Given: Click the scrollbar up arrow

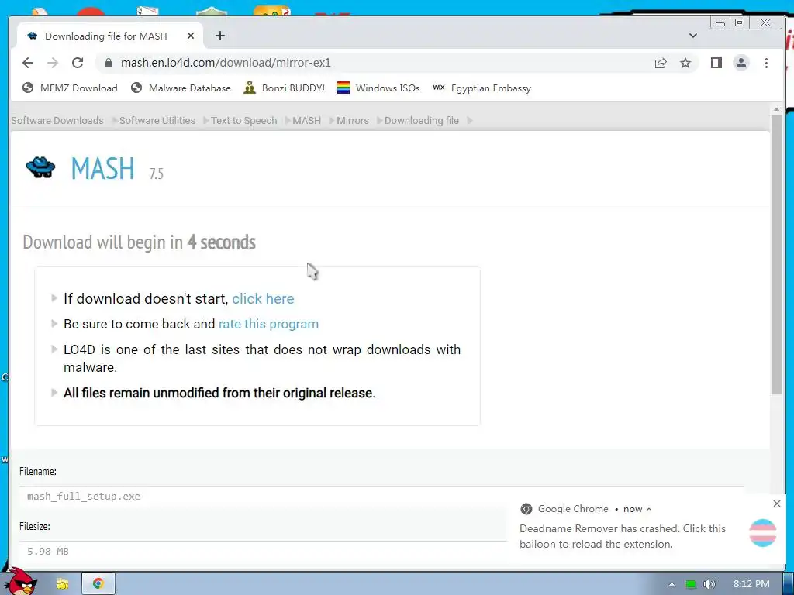Looking at the screenshot, I should click(x=776, y=109).
